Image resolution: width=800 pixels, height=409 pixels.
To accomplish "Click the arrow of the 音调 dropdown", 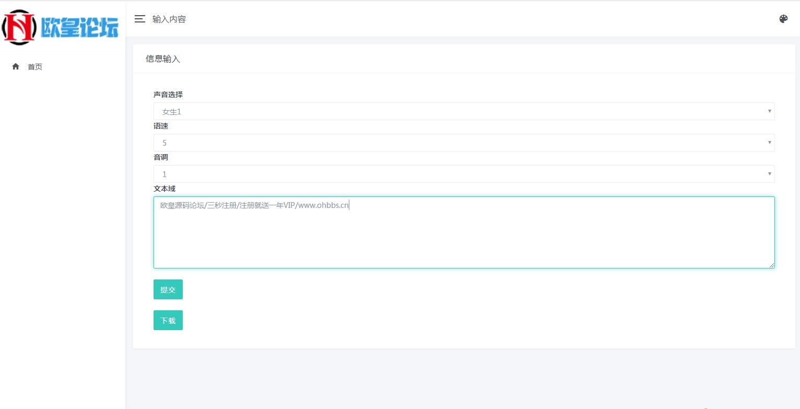I will pos(769,174).
